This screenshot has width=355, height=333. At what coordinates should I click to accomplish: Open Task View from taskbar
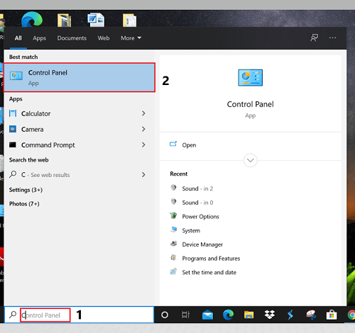(185, 315)
